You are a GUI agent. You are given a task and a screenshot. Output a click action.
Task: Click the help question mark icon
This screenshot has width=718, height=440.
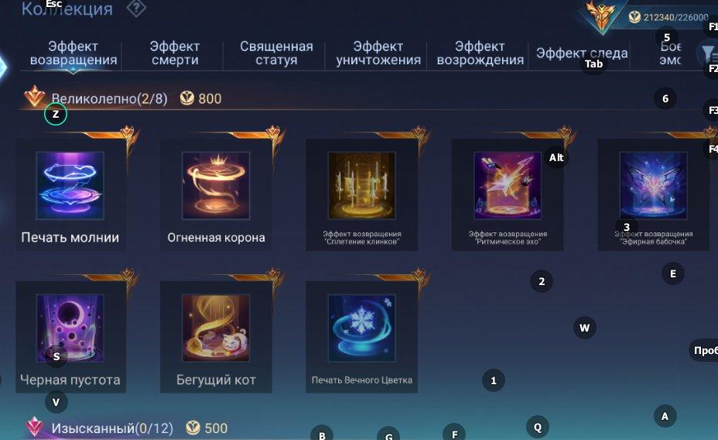click(136, 7)
